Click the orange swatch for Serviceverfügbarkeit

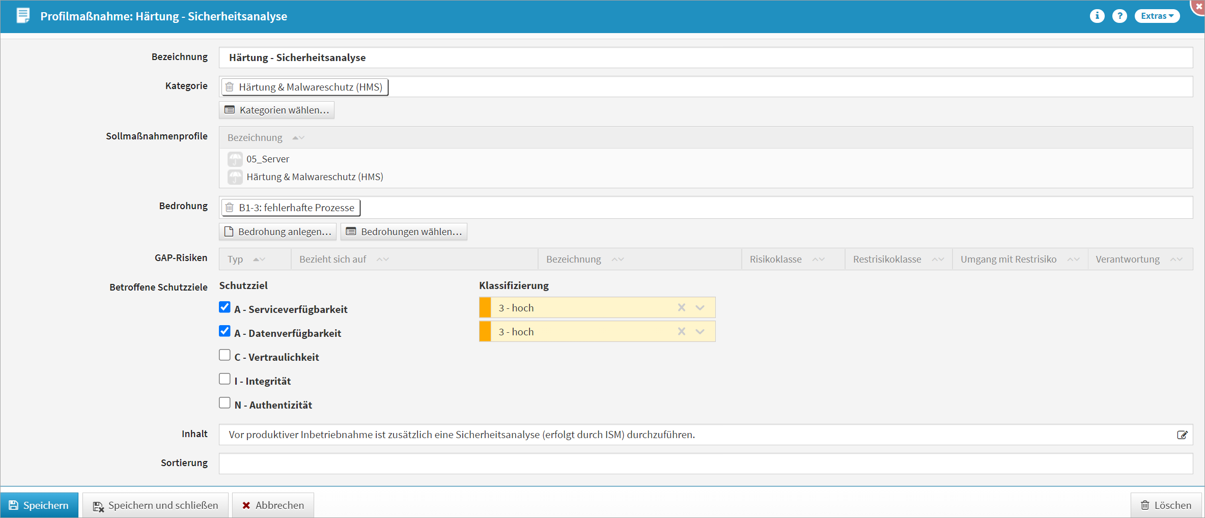485,308
